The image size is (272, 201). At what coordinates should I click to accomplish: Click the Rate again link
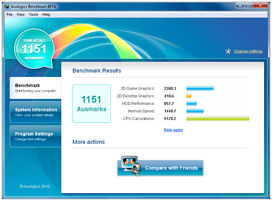(x=173, y=130)
